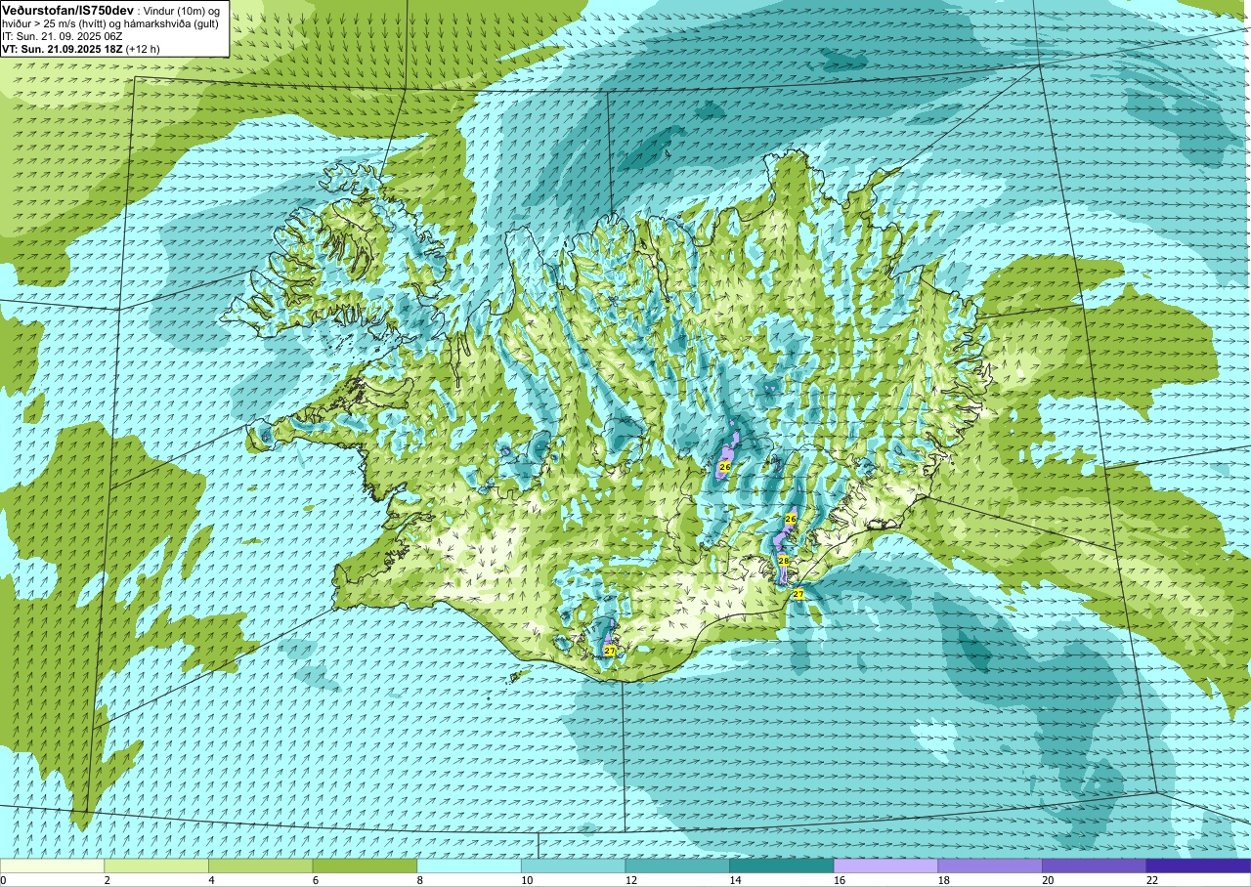Click the 'Vindur (10m) og' heading text
Screen dimensions: 1251x887
(182, 10)
